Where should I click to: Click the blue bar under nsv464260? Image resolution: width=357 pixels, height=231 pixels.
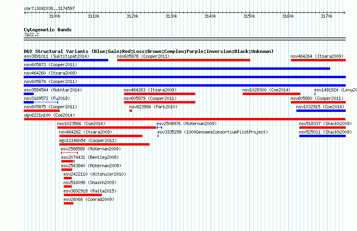pyautogui.click(x=185, y=77)
